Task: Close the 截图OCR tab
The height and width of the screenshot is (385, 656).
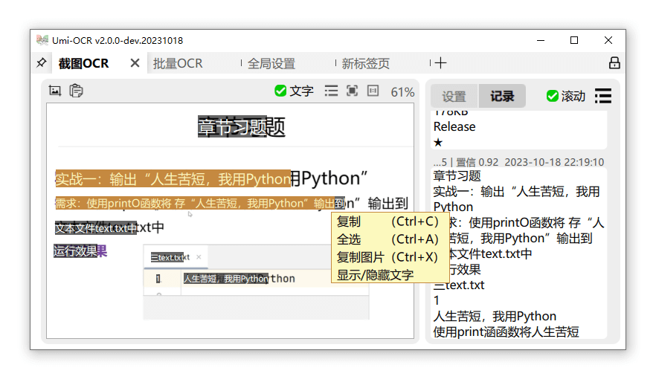Action: (135, 63)
